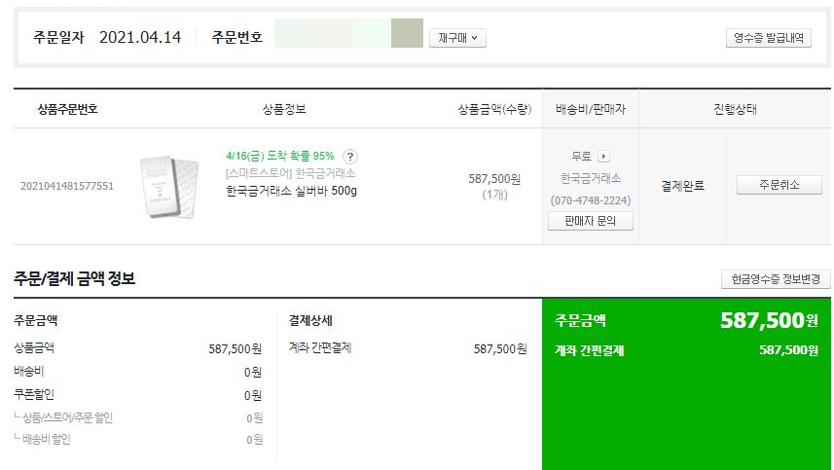Click the large 587,500원 total in green panel
The height and width of the screenshot is (470, 834).
pos(769,320)
